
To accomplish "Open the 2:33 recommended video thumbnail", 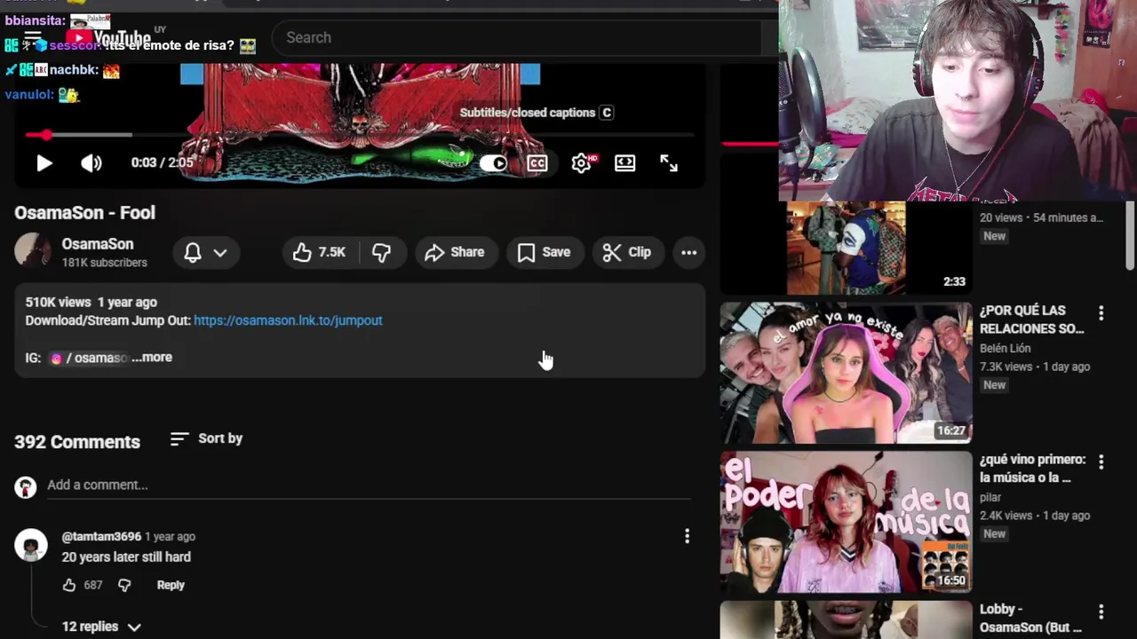I will point(846,248).
